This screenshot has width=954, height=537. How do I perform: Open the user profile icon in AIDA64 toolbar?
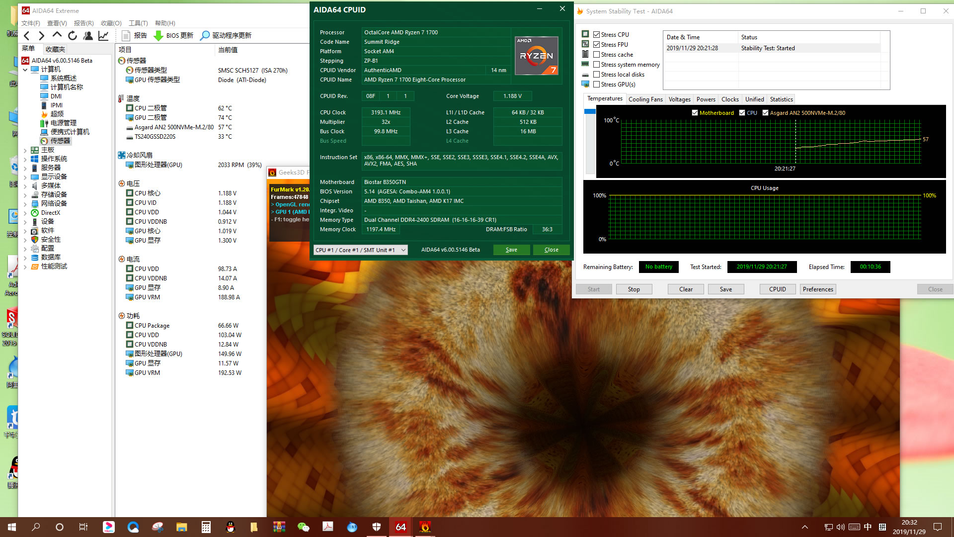pyautogui.click(x=88, y=36)
